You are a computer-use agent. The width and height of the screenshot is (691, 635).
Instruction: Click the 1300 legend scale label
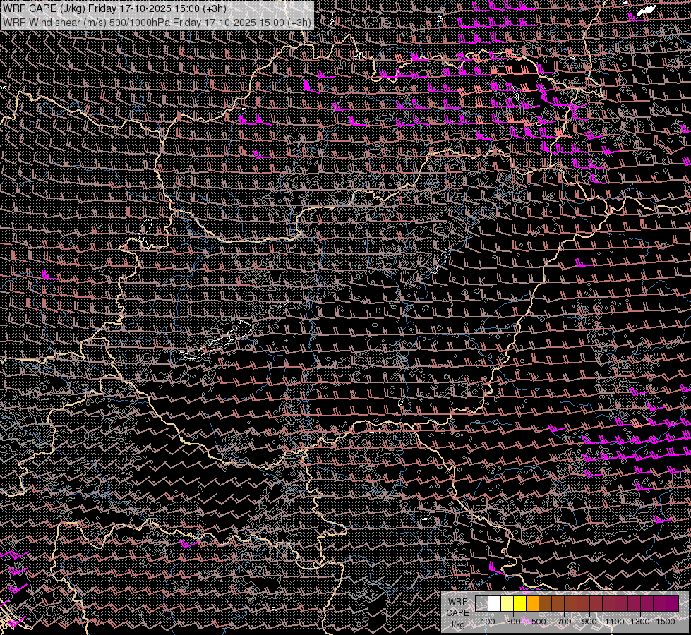coord(640,622)
